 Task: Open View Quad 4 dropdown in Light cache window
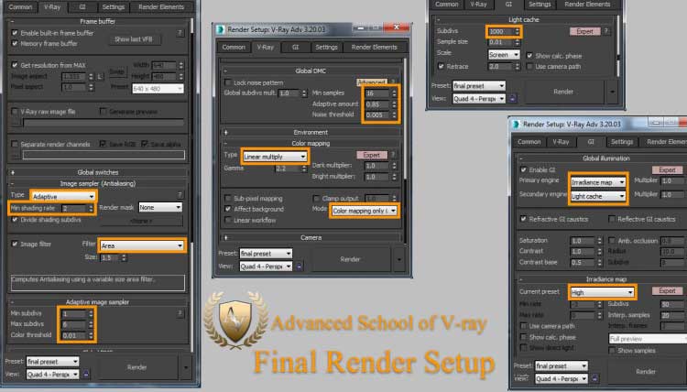click(479, 99)
